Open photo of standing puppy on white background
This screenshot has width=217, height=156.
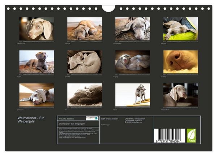click(133, 95)
